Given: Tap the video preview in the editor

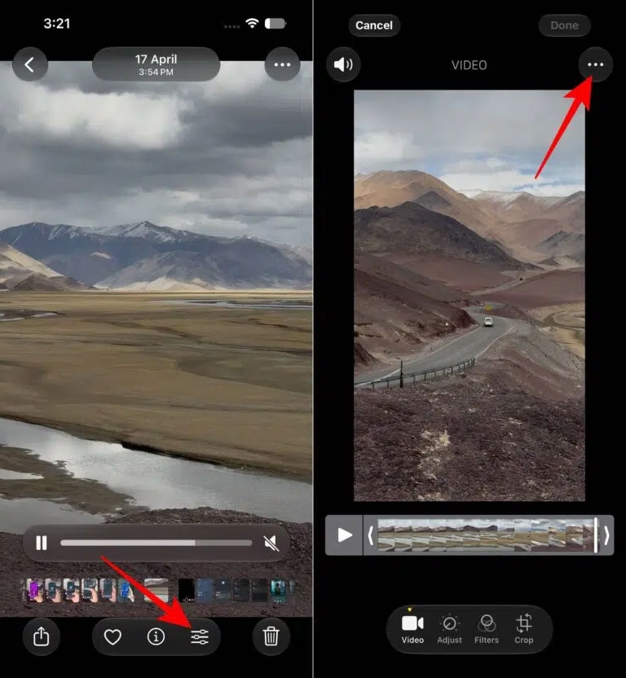Looking at the screenshot, I should (469, 295).
